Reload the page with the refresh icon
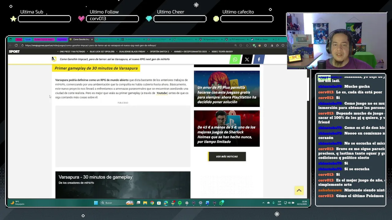Image resolution: width=392 pixels, height=220 pixels. click(x=16, y=45)
